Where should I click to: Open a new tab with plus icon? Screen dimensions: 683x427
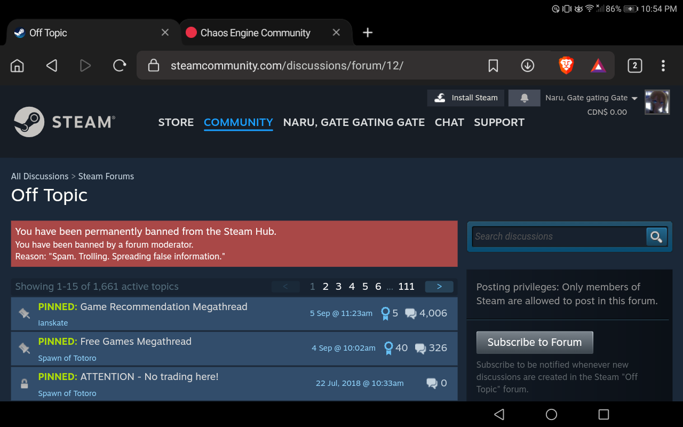pos(368,33)
